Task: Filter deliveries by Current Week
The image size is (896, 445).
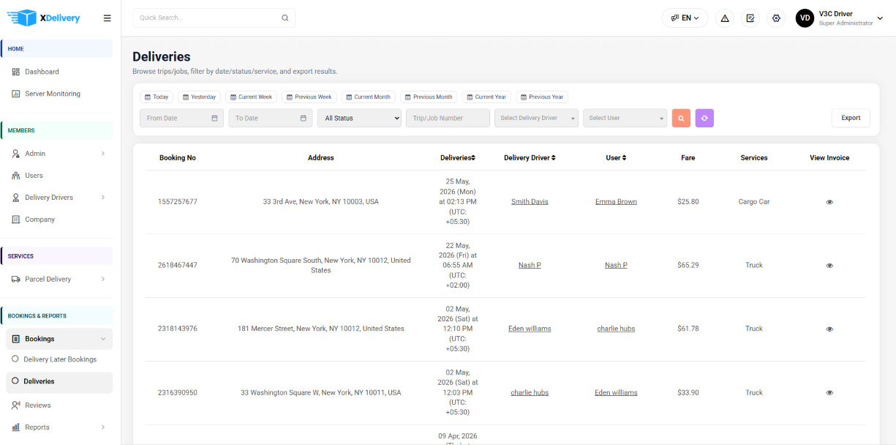Action: tap(251, 97)
